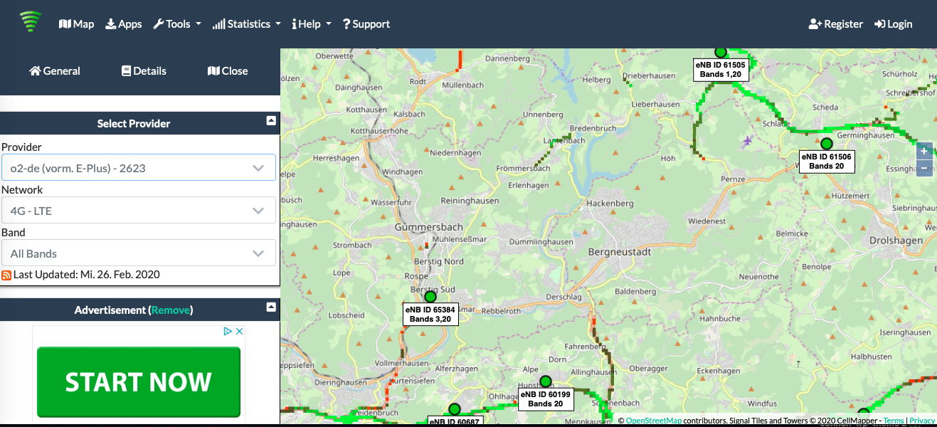The height and width of the screenshot is (427, 937).
Task: Click the START NOW ad button
Action: click(x=139, y=381)
